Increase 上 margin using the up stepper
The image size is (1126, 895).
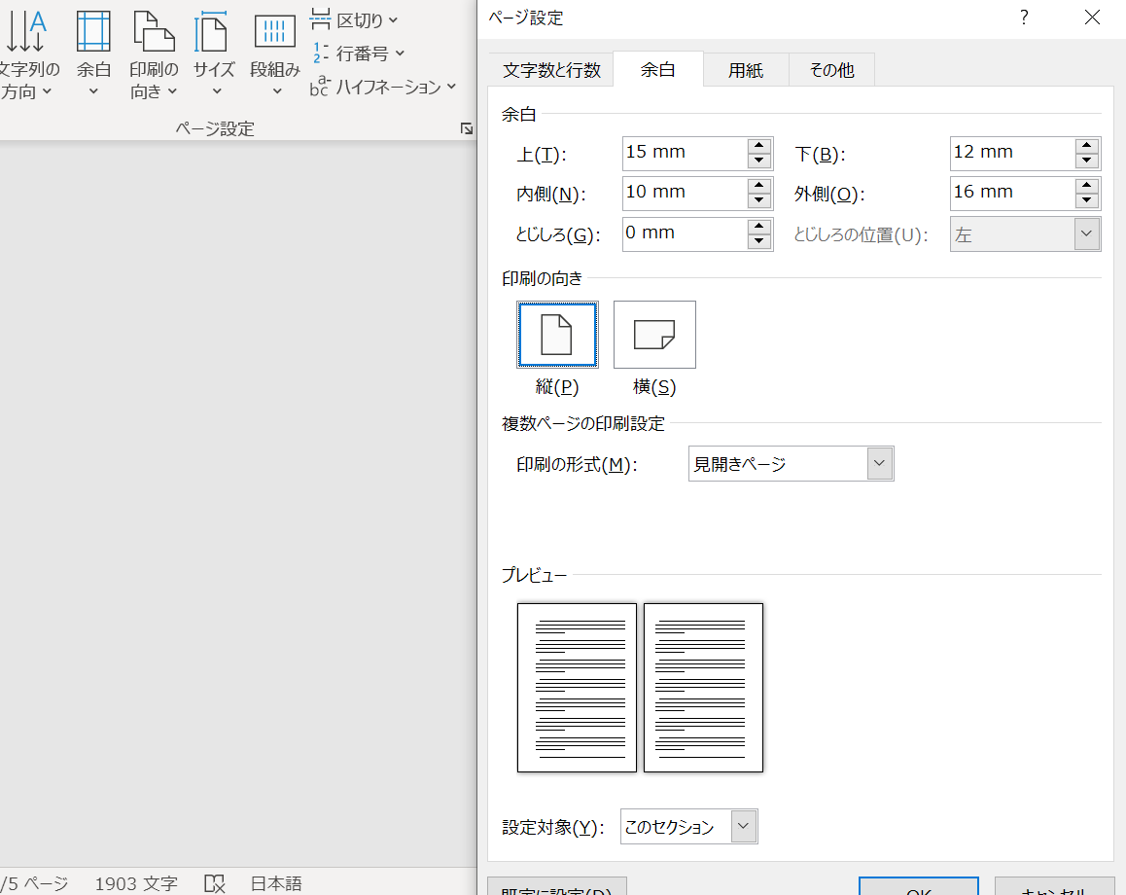(758, 146)
